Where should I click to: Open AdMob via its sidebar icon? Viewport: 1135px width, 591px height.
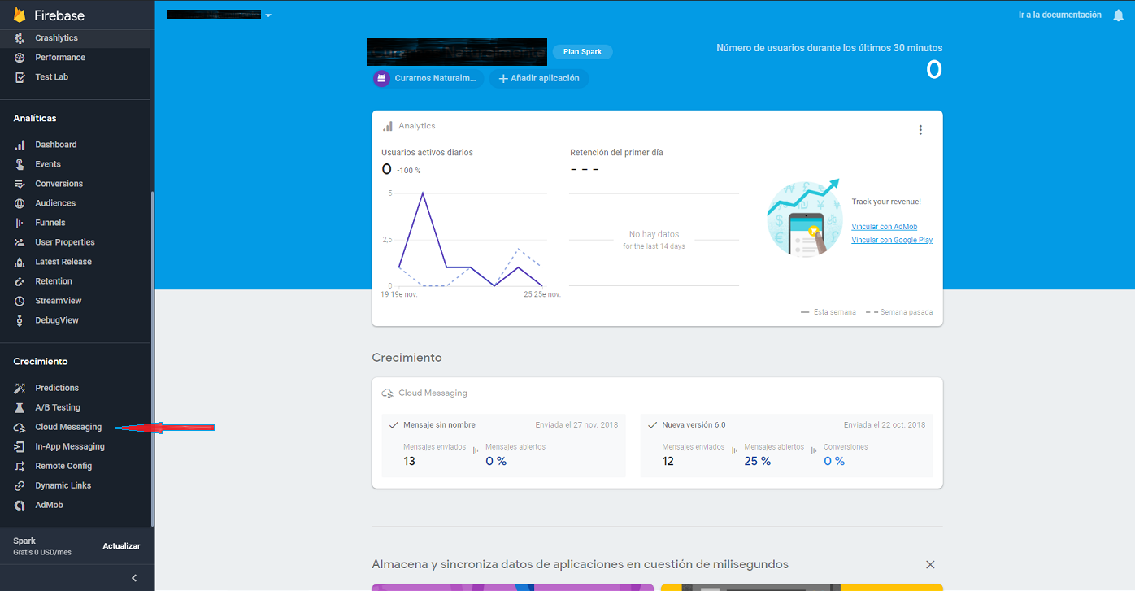(x=20, y=505)
